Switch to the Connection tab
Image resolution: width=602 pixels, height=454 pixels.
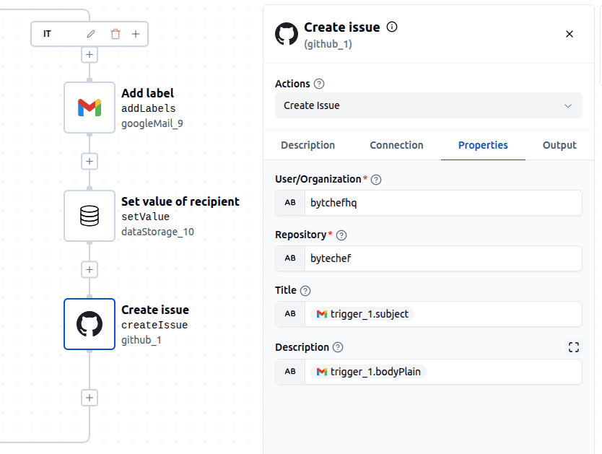pyautogui.click(x=396, y=145)
